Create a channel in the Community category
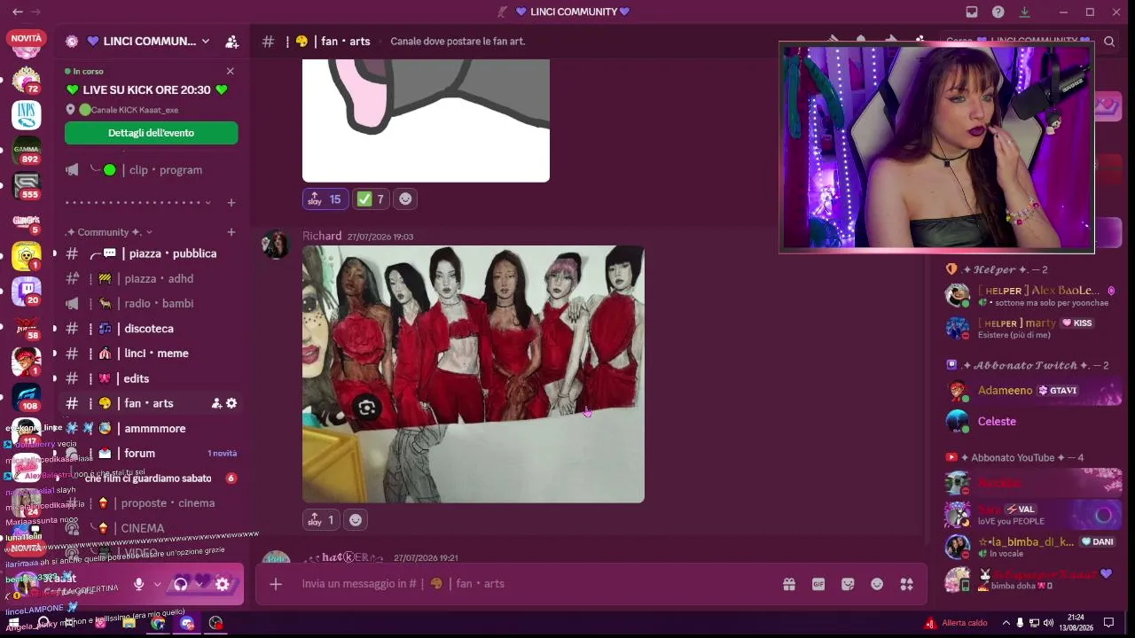 [x=231, y=232]
